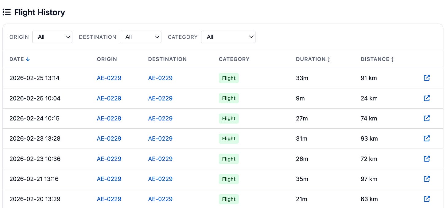Open origin AE-0229 of the 2026-02-23 13:28 flight
Screen dimensions: 447x208
[x=109, y=138]
